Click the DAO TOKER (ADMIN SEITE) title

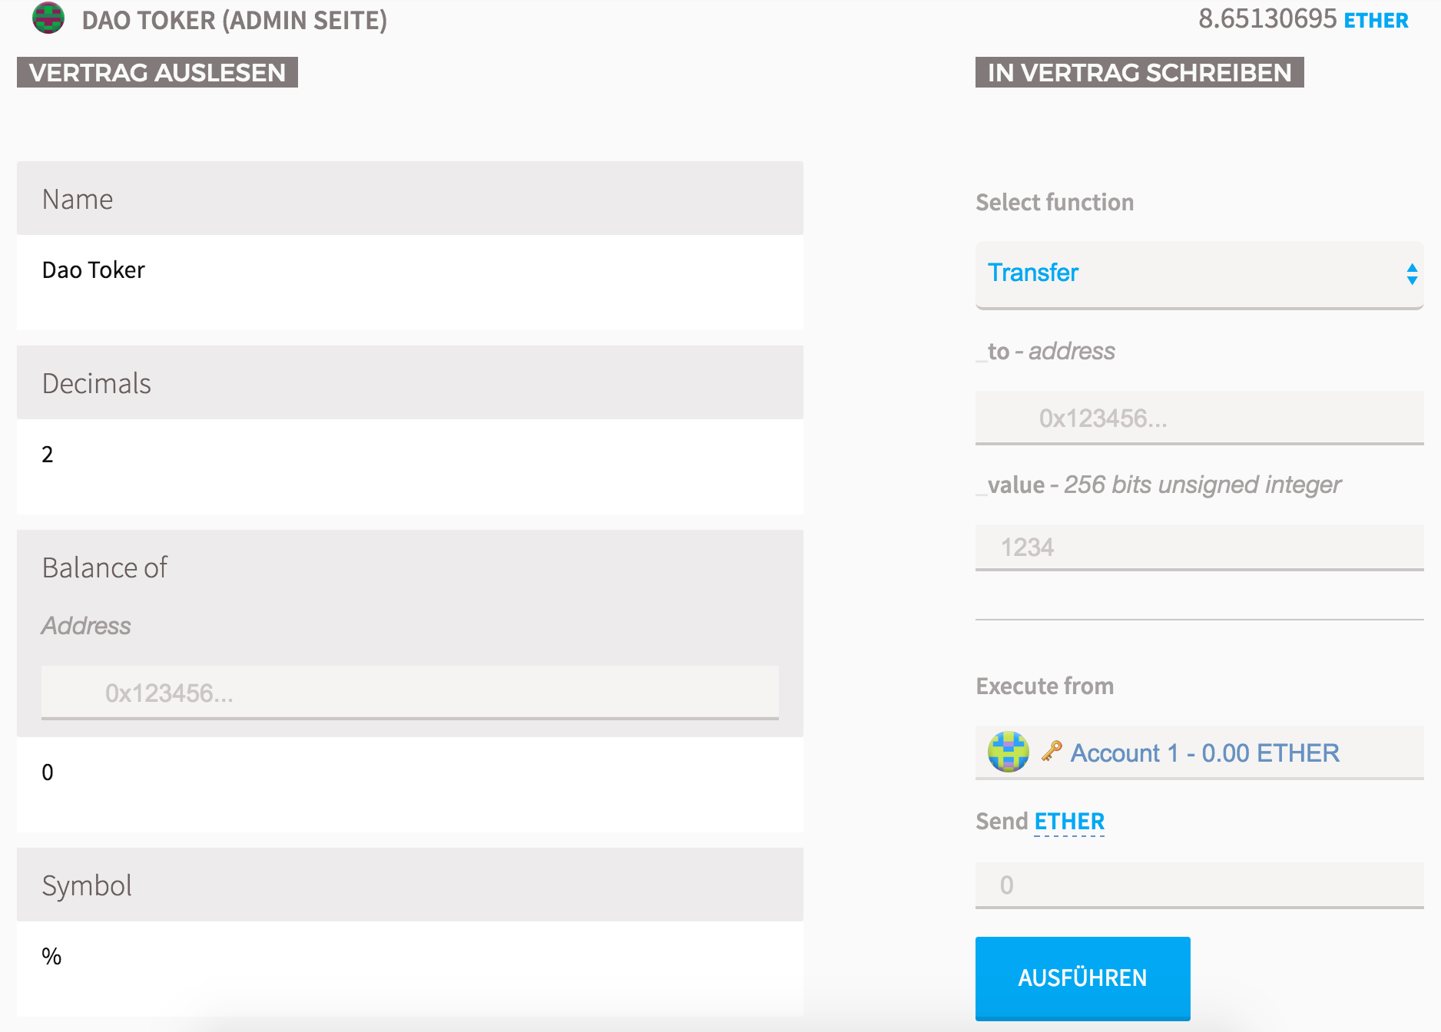coord(234,20)
